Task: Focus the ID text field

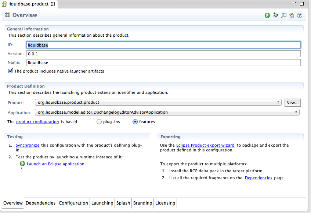Action: click(x=163, y=45)
